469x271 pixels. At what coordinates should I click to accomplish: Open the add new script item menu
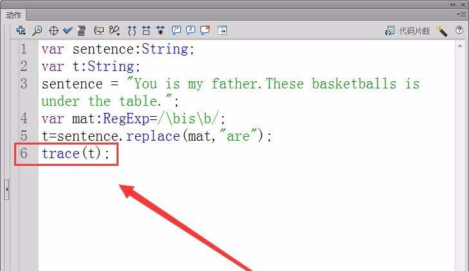pos(21,30)
